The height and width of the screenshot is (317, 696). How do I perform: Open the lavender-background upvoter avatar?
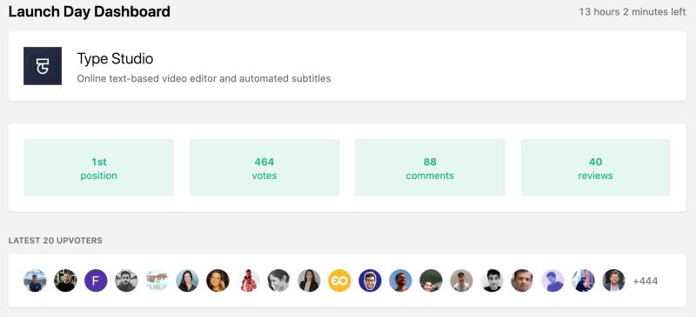(x=552, y=281)
